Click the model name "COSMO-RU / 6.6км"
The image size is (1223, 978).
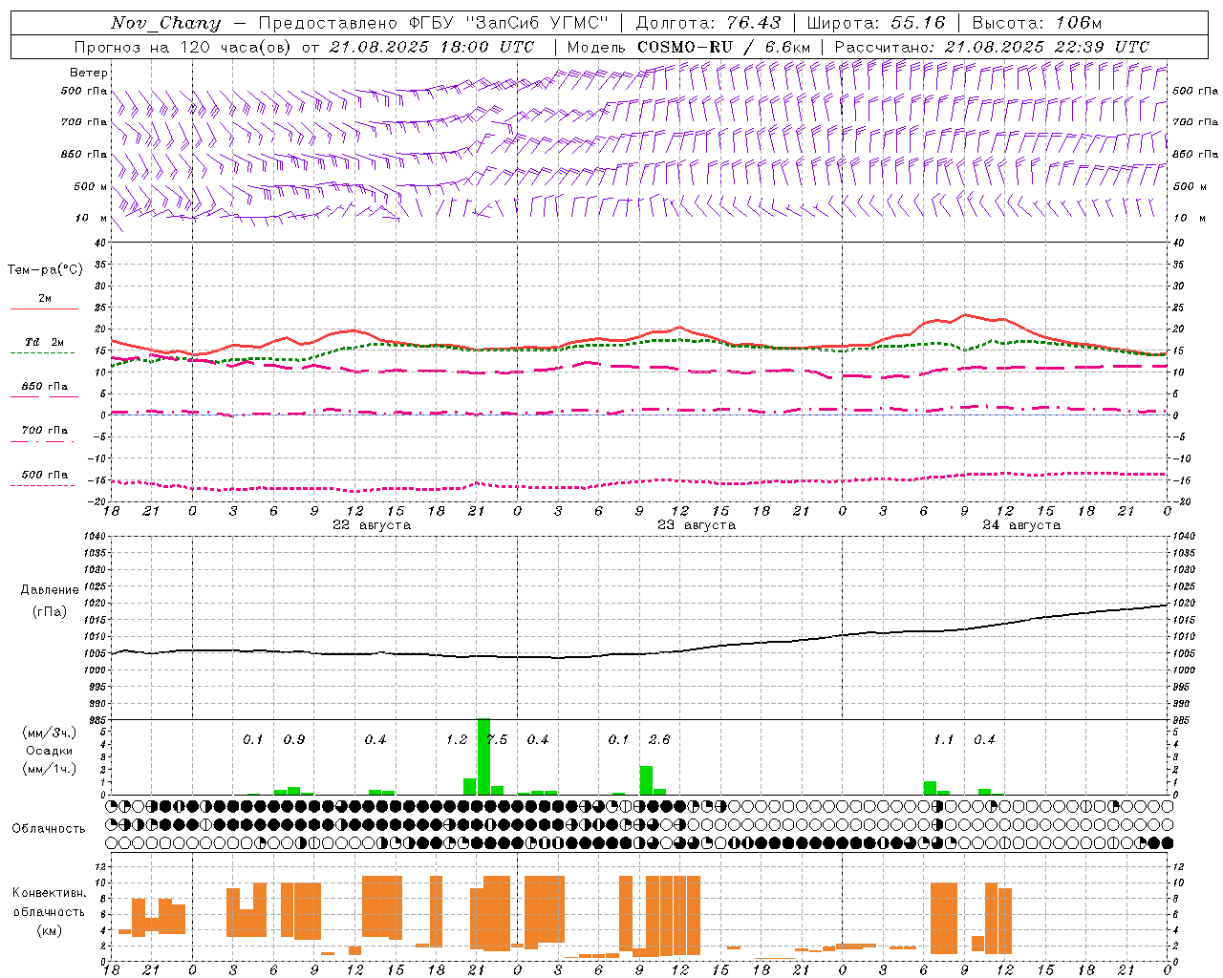click(723, 47)
